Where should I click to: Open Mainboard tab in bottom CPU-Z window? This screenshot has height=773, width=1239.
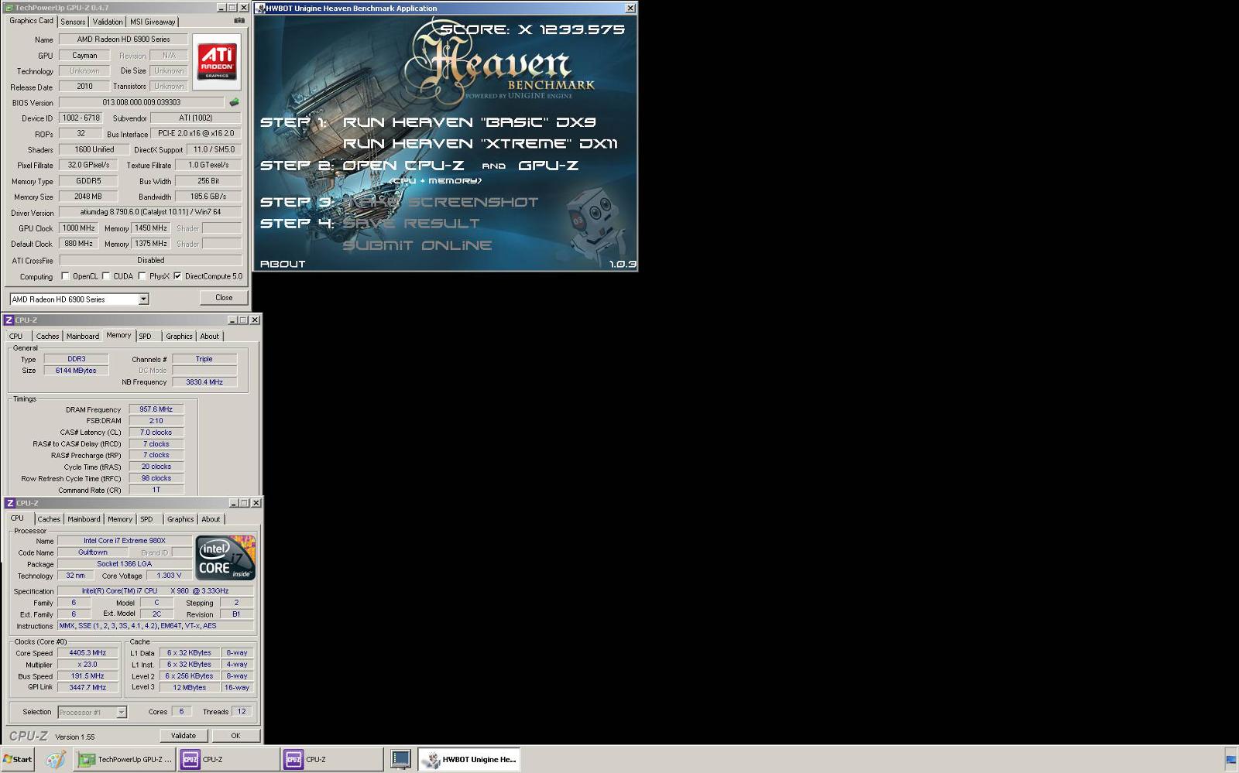click(84, 519)
